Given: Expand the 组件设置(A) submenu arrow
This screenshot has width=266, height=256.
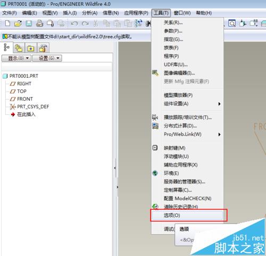Looking at the screenshot, I should point(220,104).
